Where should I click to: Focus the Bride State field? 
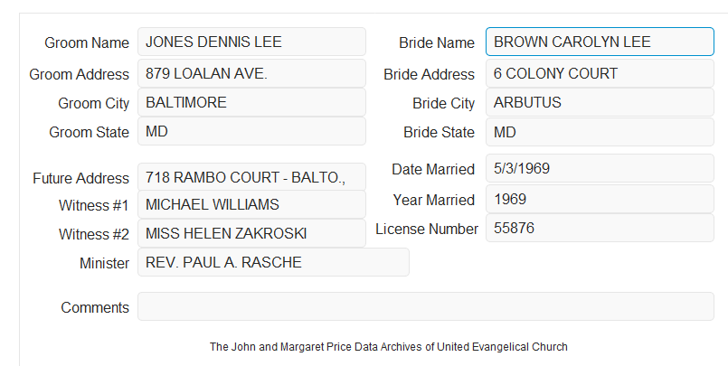pos(600,132)
